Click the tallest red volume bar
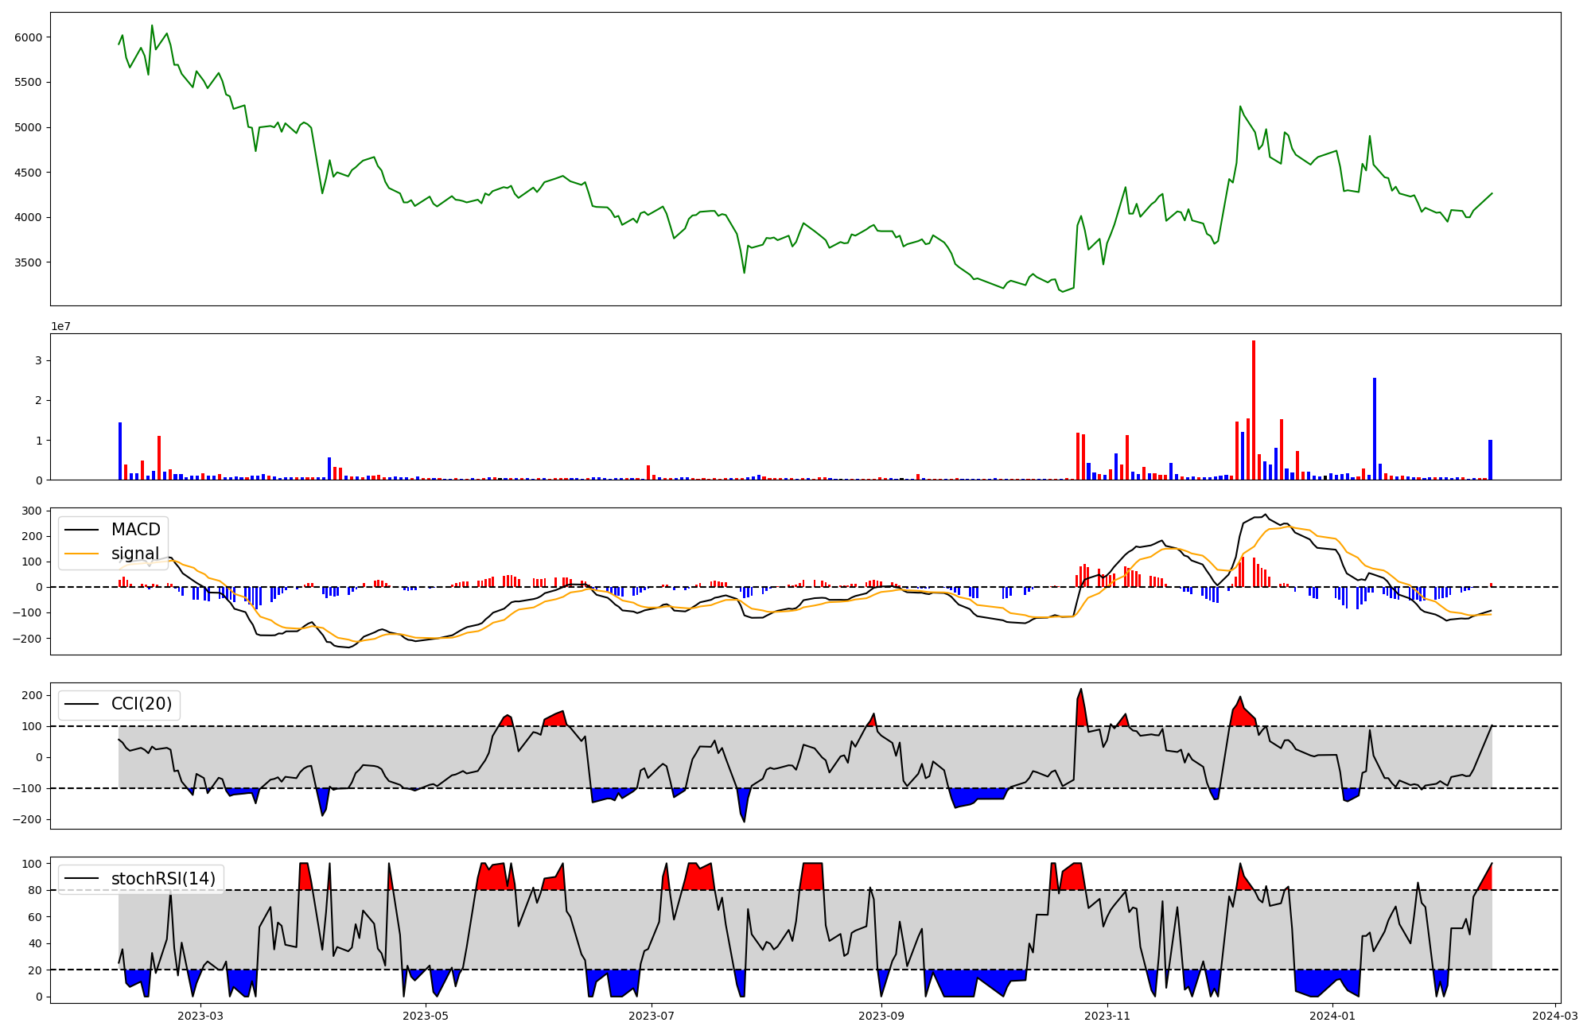1591x1034 pixels. (1254, 410)
